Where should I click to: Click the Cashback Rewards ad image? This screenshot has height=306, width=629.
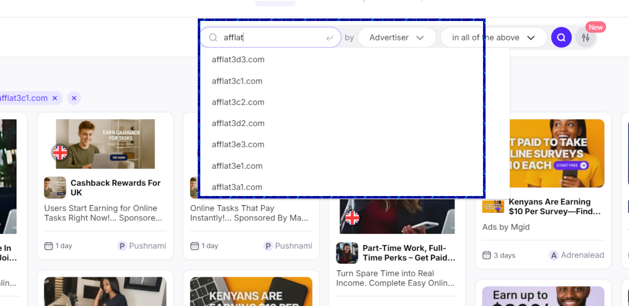105,144
